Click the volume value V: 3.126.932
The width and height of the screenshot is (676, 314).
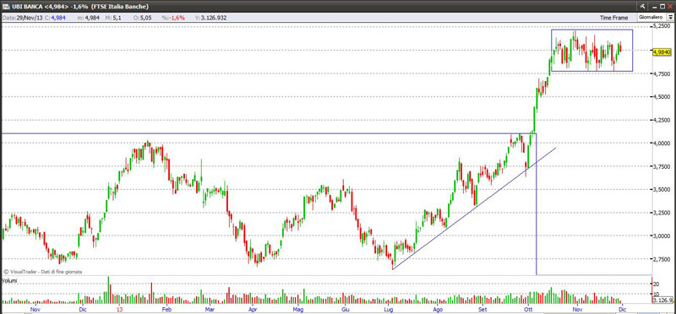tap(210, 18)
